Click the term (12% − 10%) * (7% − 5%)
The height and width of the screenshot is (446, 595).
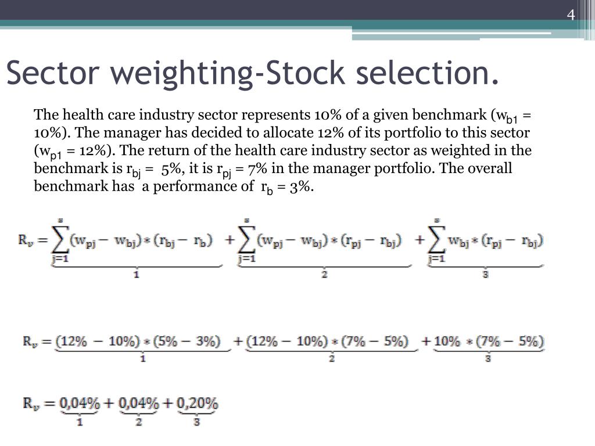coord(328,341)
